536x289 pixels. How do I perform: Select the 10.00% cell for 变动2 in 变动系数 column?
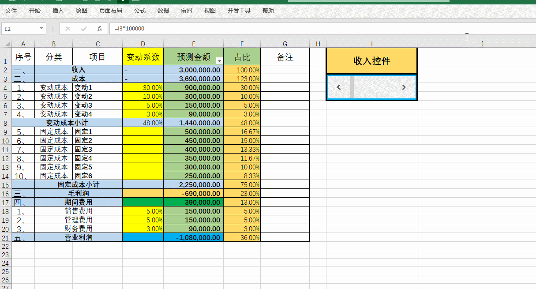143,96
